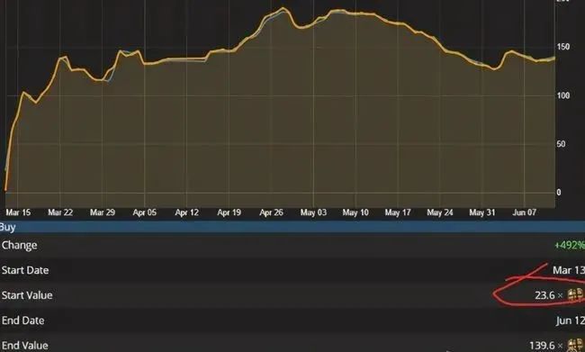
Task: Click the 100 label on price axis
Action: (x=563, y=95)
